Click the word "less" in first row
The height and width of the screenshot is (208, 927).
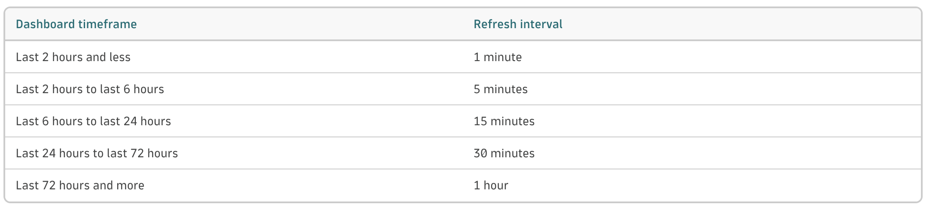pos(120,57)
